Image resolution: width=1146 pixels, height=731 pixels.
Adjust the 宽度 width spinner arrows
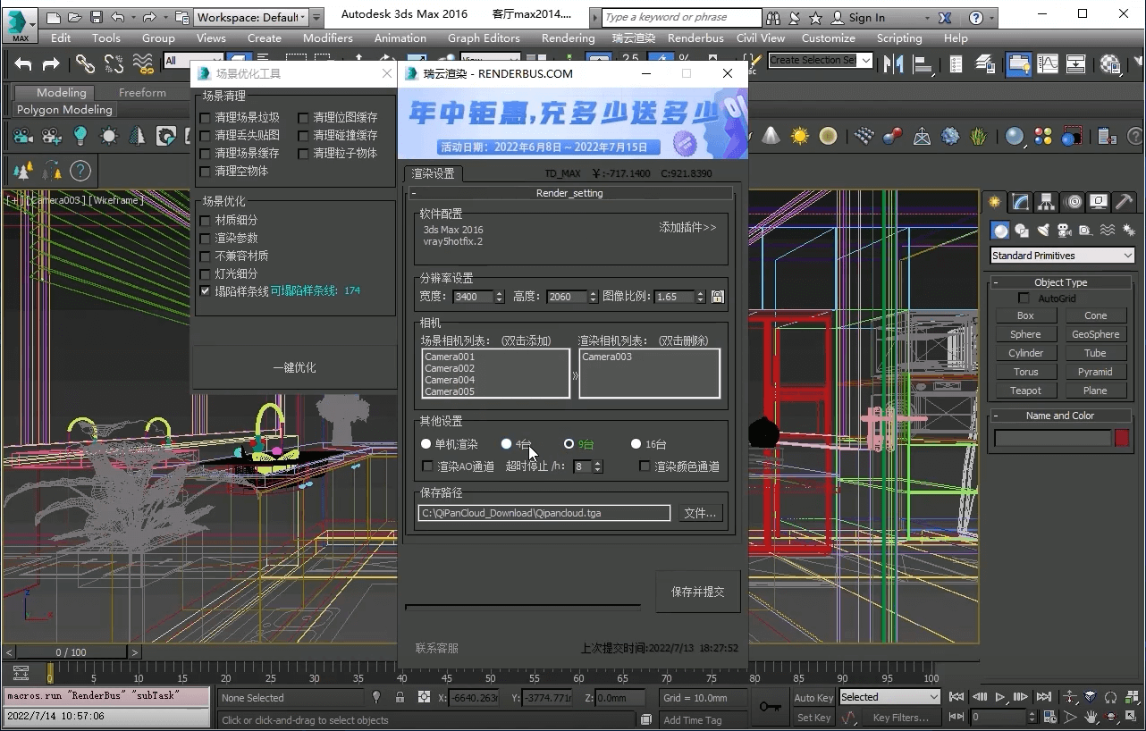[499, 297]
